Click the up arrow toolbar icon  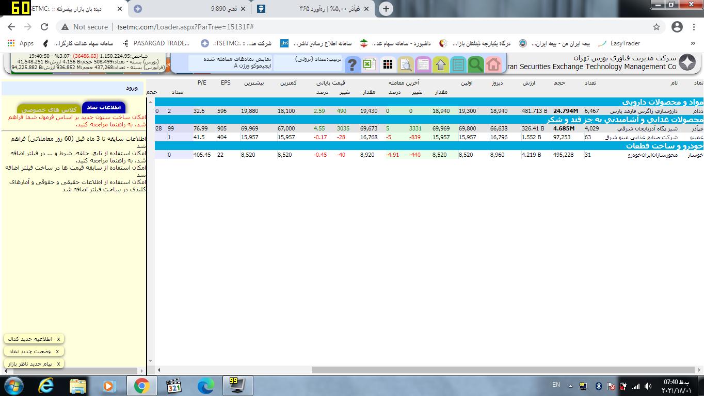point(440,64)
